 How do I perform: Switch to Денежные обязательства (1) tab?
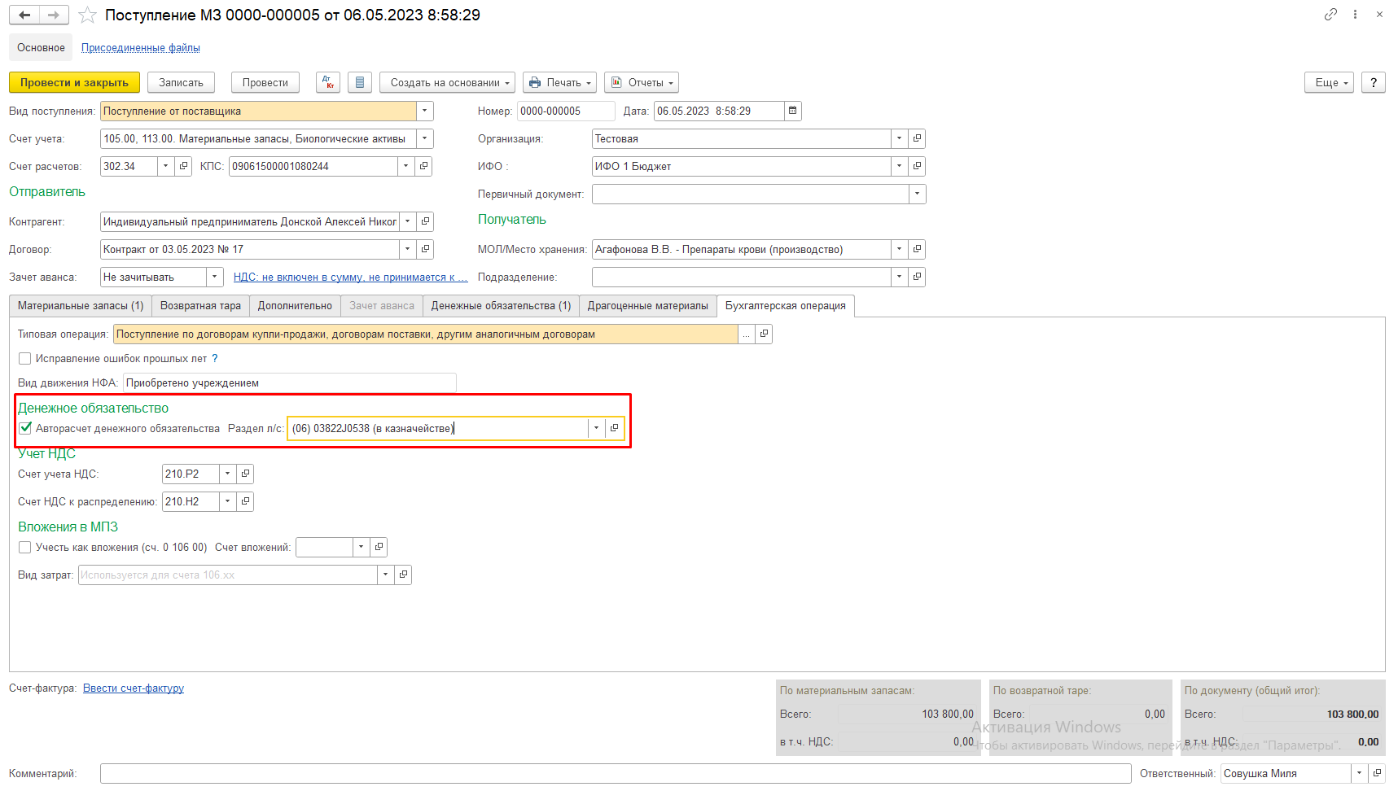coord(501,306)
